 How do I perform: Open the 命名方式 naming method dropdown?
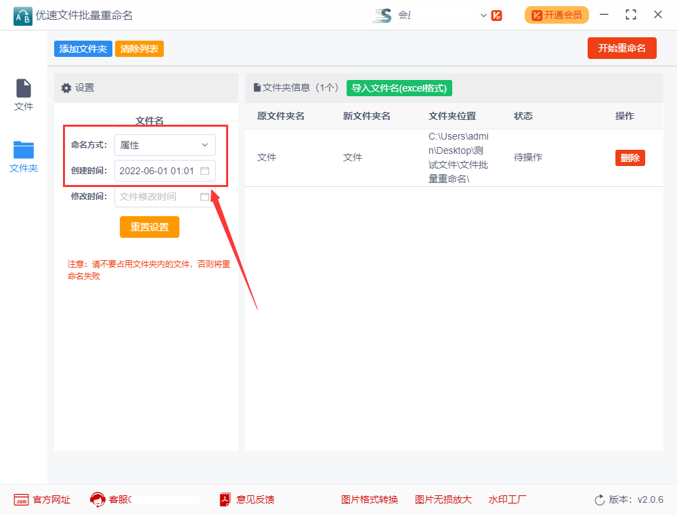(165, 144)
